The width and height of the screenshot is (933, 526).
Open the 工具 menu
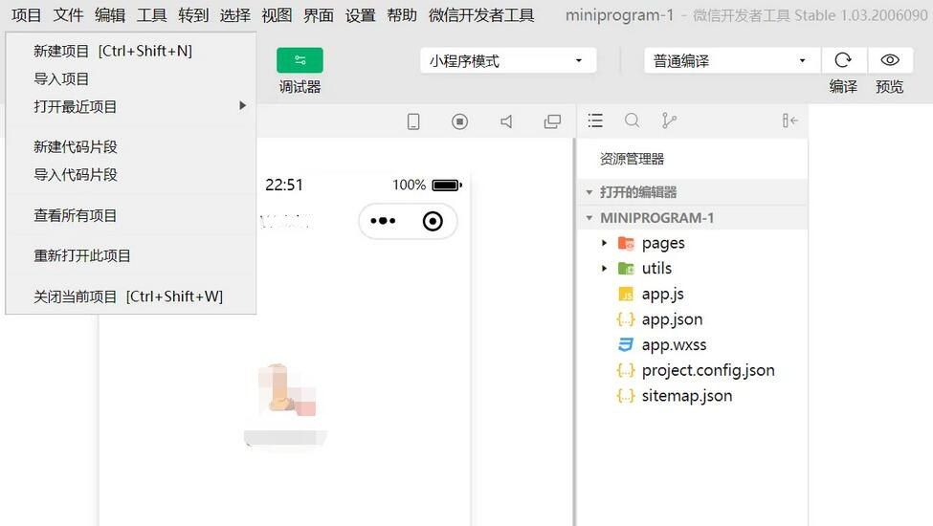click(x=152, y=15)
